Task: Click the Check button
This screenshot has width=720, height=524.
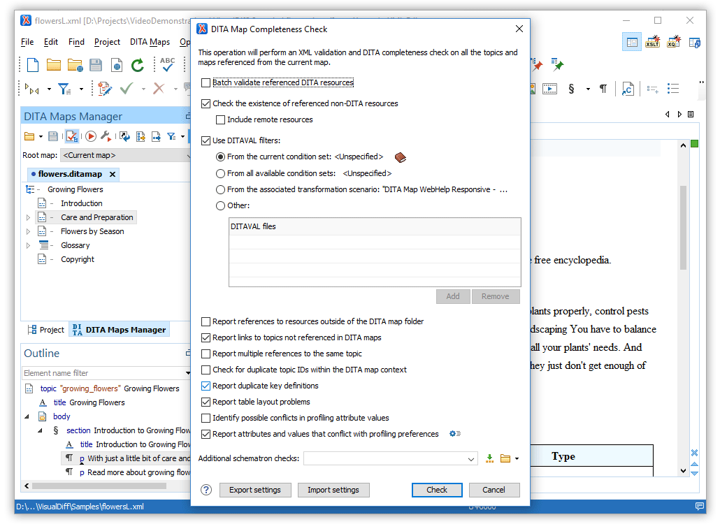Action: (x=437, y=490)
